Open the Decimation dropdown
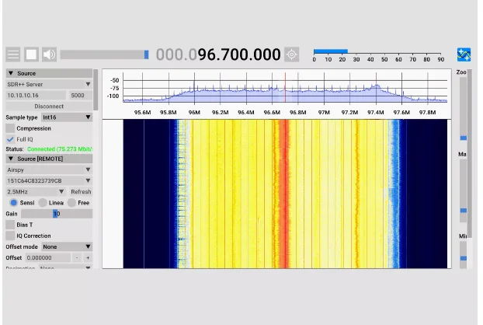This screenshot has height=325, width=483. coord(65,267)
